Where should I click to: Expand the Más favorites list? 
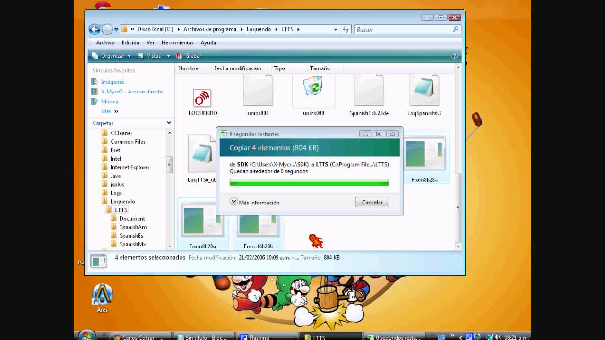tap(109, 111)
